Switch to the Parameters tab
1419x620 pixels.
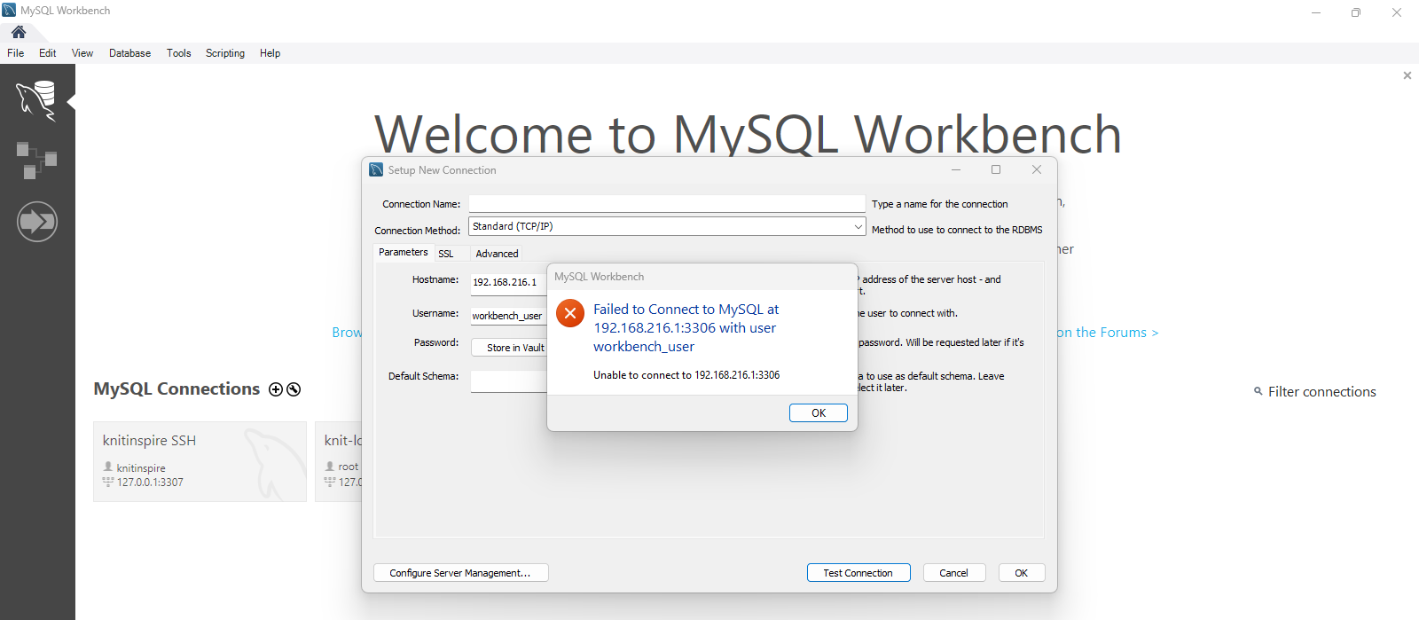[404, 253]
